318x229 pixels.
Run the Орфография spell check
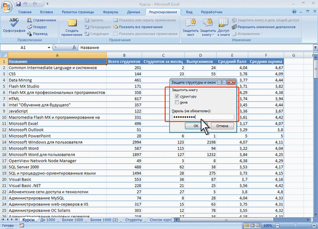(14, 26)
